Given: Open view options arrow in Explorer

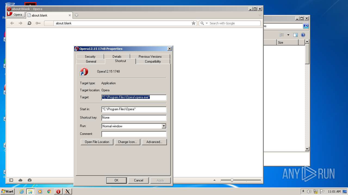Looking at the screenshot, I should click(288, 35).
